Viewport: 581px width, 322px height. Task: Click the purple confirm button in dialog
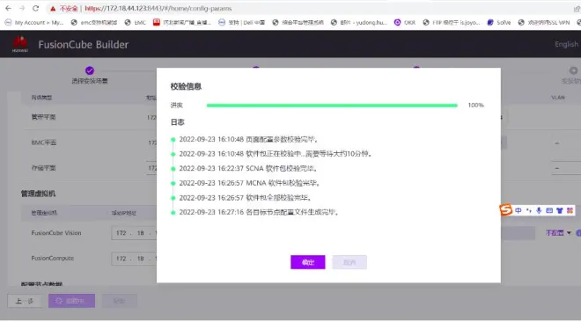pyautogui.click(x=307, y=262)
